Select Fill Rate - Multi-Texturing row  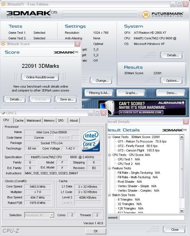click(138, 177)
